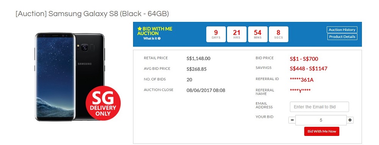Decrease bid with the minus button
This screenshot has width=379, height=145.
click(x=292, y=120)
